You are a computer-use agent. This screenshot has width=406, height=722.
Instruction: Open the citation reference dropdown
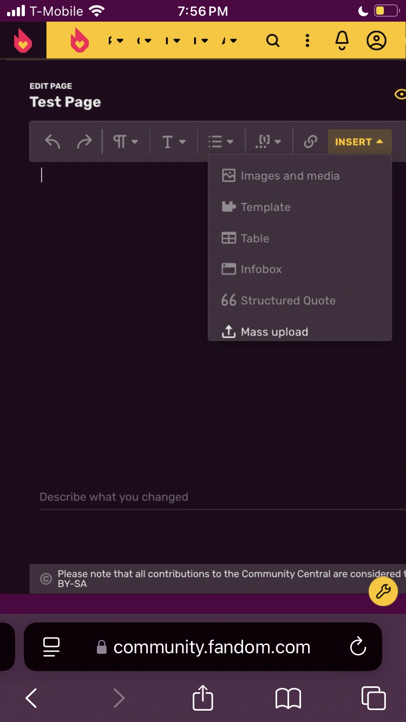(269, 142)
